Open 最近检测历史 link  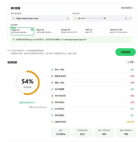click(x=127, y=8)
